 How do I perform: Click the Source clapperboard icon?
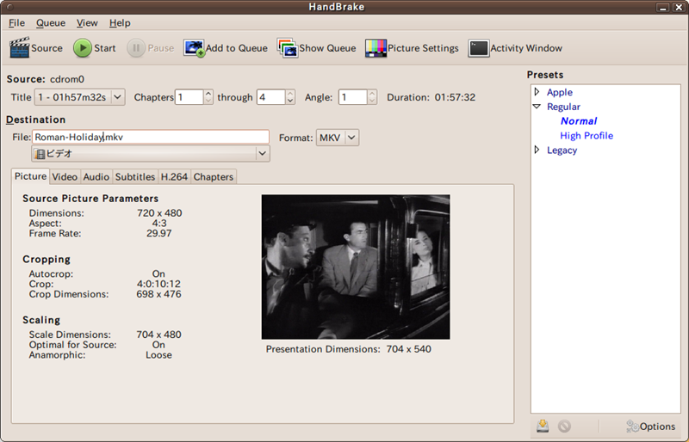tap(19, 48)
